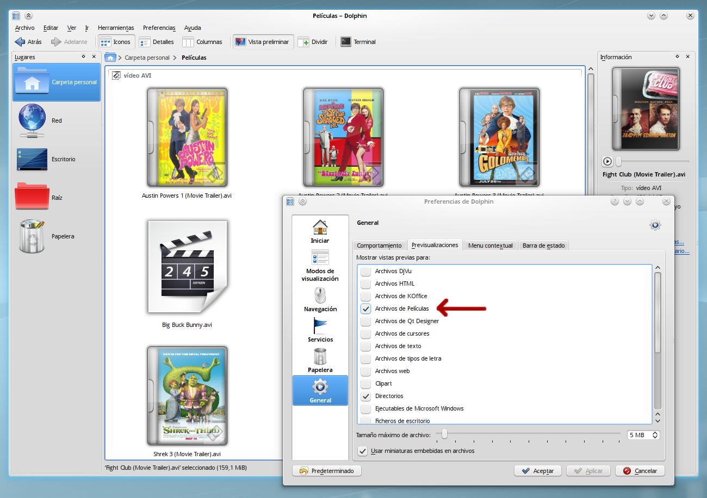
Task: Click breadcrumb arrow after Carpeta personal
Action: (175, 58)
